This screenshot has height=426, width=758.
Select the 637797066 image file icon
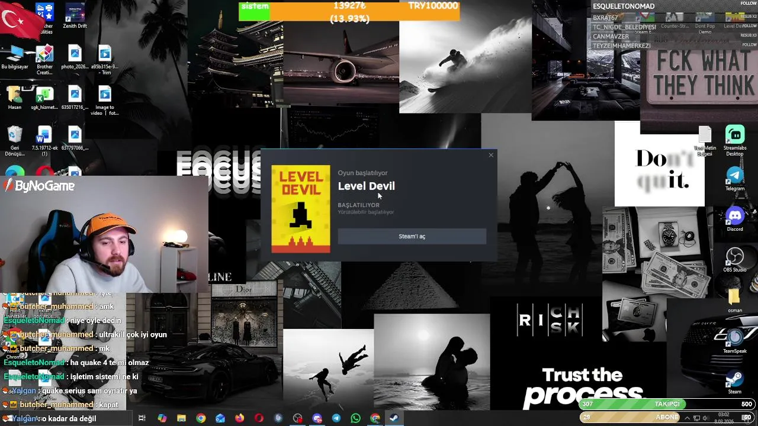click(74, 138)
